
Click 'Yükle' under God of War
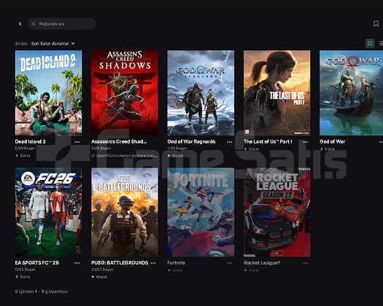(x=328, y=149)
